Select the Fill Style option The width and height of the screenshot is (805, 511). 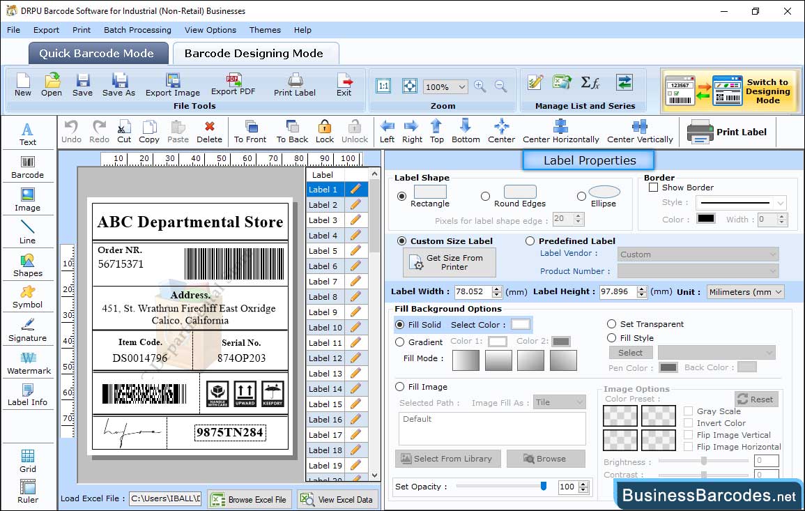click(611, 338)
